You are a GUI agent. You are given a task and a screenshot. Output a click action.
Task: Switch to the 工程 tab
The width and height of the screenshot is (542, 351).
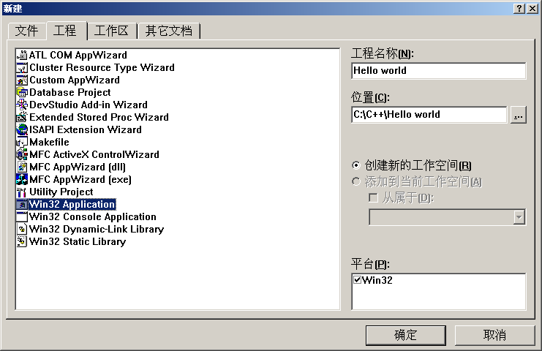coord(66,31)
